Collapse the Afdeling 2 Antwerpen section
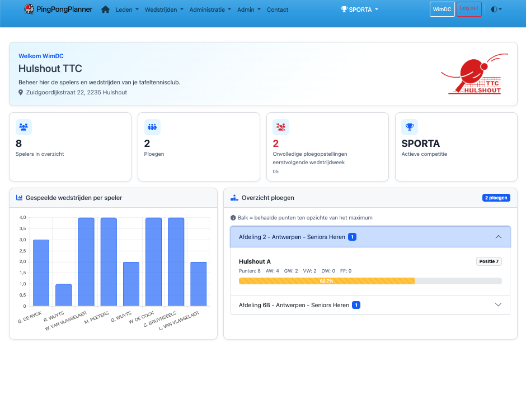 pos(370,237)
